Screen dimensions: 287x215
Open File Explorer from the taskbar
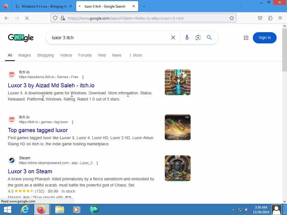click(60, 209)
